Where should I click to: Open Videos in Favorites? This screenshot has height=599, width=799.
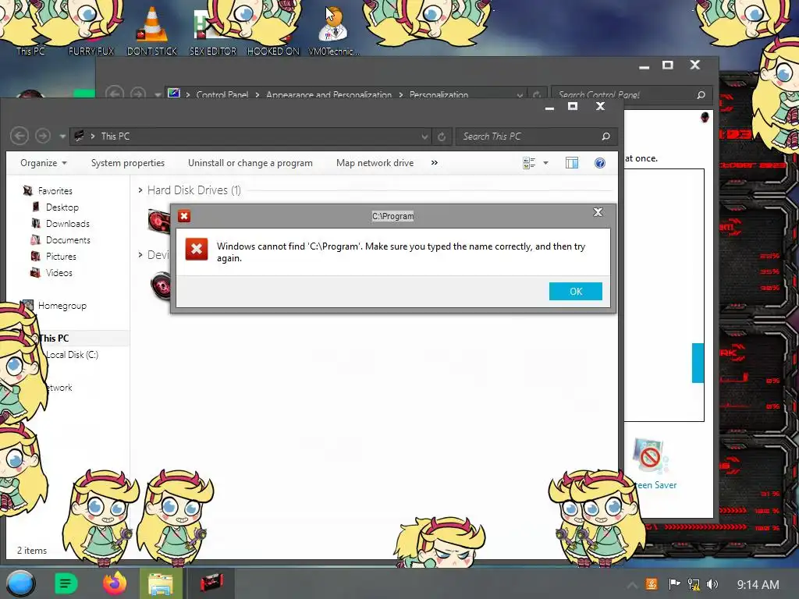point(59,272)
